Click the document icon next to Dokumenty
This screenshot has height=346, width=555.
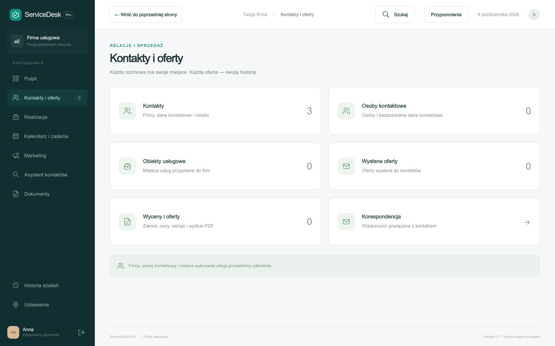(16, 194)
